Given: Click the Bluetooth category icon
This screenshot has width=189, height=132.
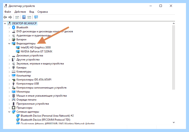Looking at the screenshot, I should click(13, 27).
